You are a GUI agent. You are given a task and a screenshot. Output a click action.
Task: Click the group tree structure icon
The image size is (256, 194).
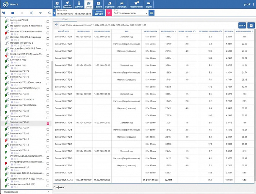pos(3,13)
